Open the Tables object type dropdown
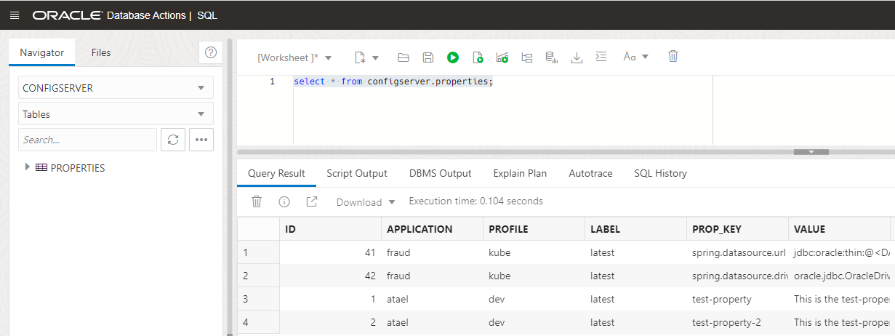 [116, 114]
